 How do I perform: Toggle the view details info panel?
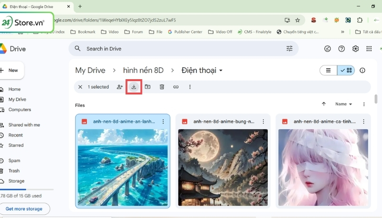[x=362, y=70]
